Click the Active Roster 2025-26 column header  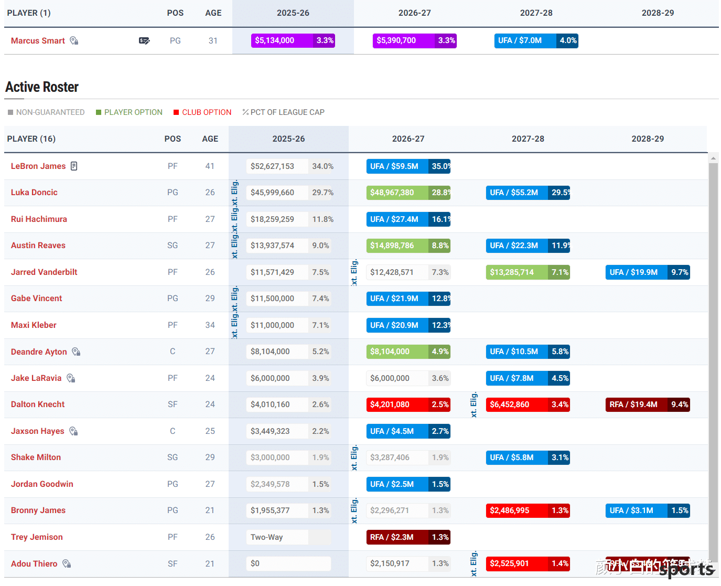click(288, 139)
